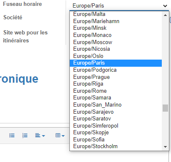171x162 pixels.
Task: Pick the Europe/Oslo option
Action: [116, 56]
